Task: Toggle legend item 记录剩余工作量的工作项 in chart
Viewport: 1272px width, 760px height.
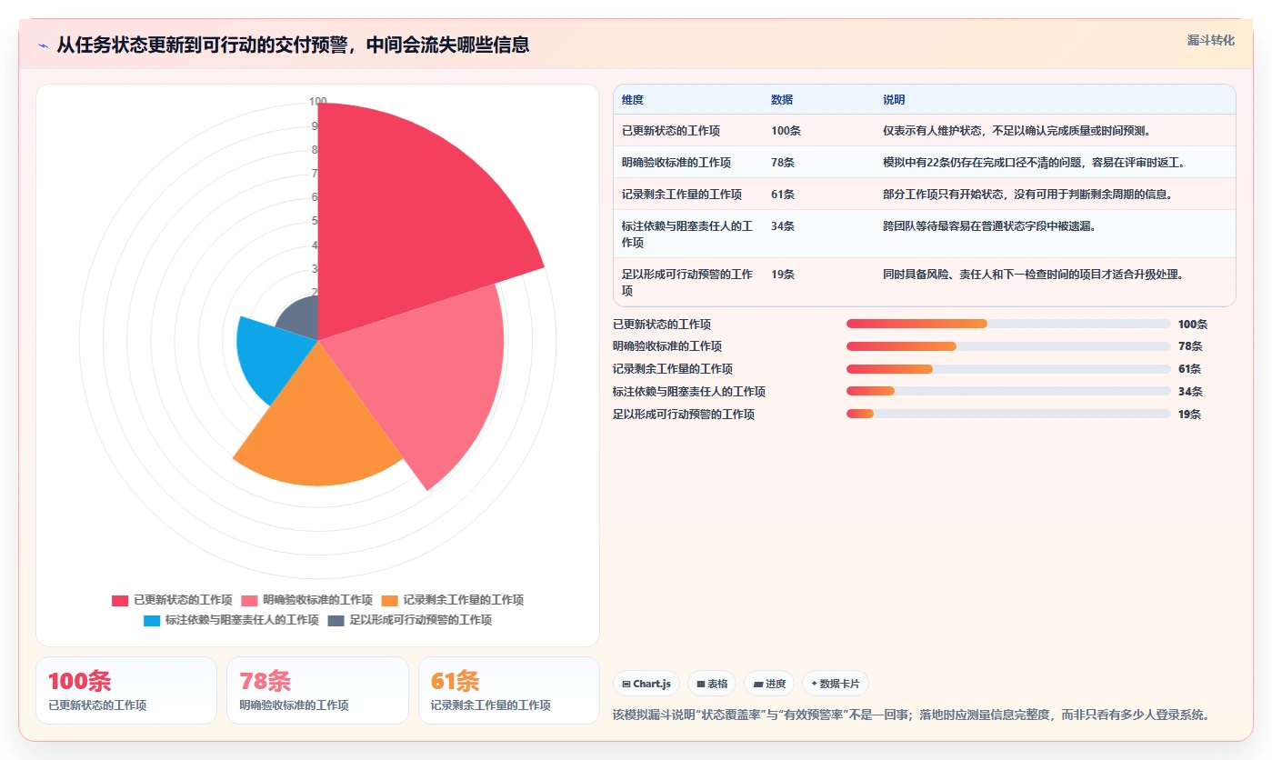Action: pos(452,600)
